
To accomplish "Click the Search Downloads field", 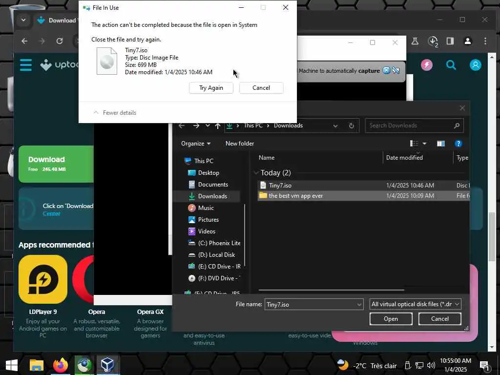I will [x=414, y=125].
